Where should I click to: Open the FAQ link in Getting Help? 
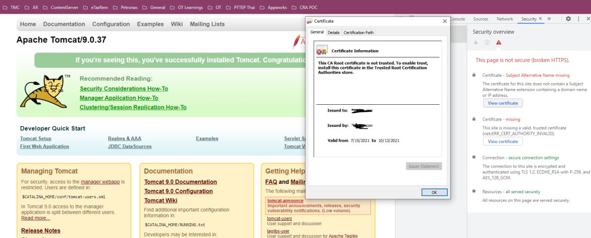(x=271, y=182)
